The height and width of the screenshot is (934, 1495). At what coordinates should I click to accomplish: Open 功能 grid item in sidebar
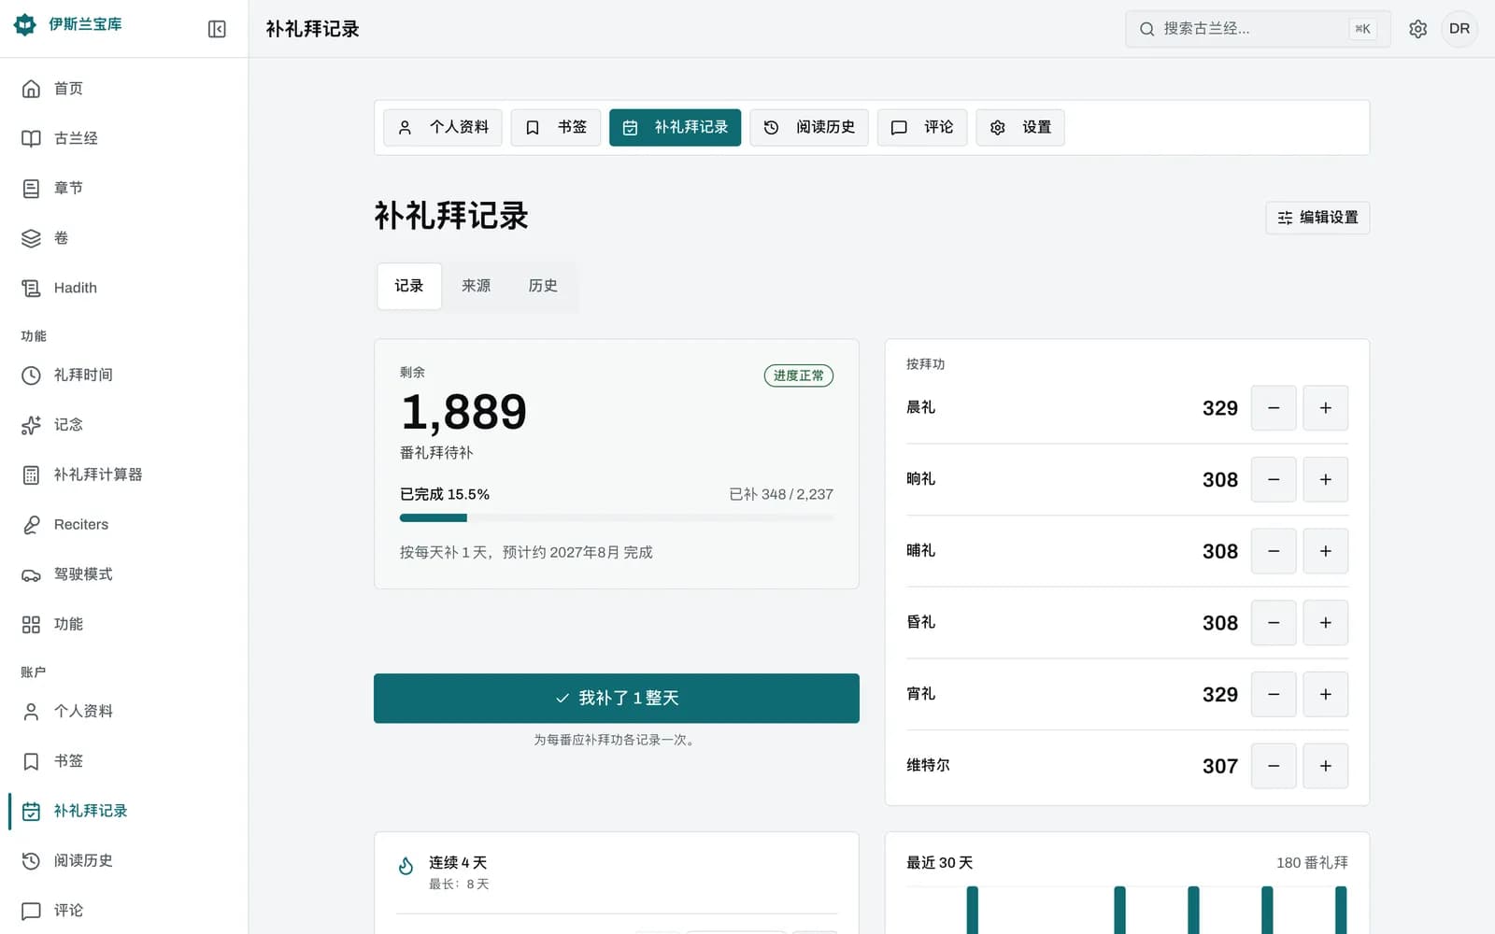click(124, 624)
